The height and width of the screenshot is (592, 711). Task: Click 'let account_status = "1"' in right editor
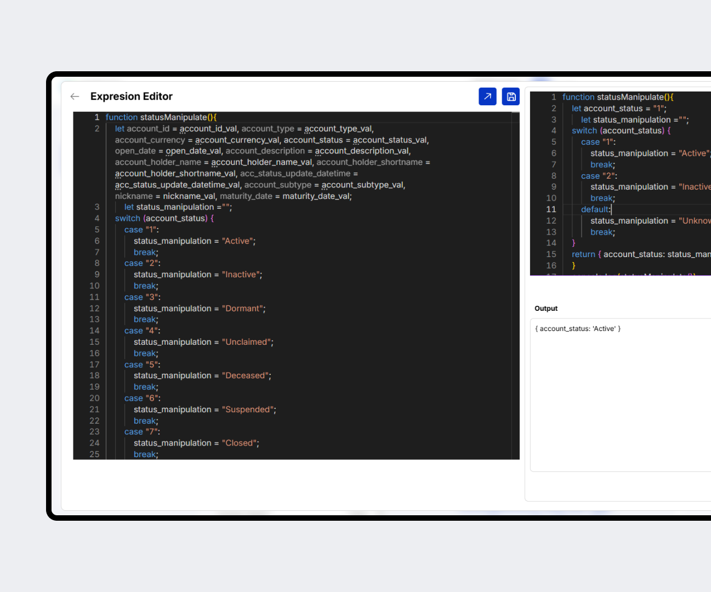[619, 109]
